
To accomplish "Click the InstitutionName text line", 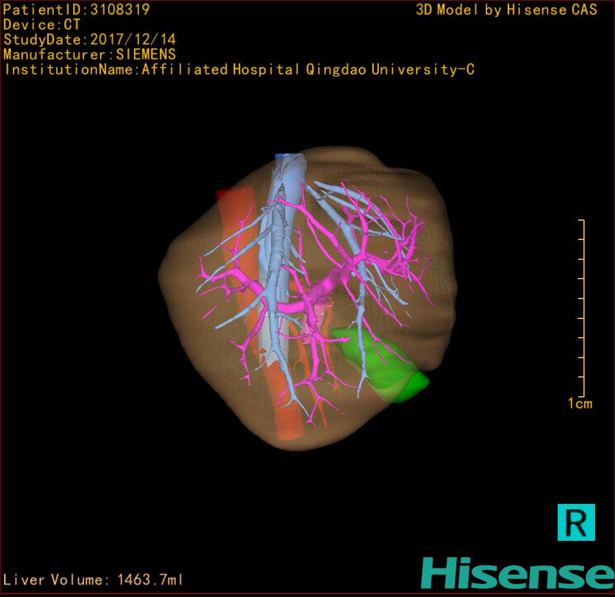I will 239,70.
